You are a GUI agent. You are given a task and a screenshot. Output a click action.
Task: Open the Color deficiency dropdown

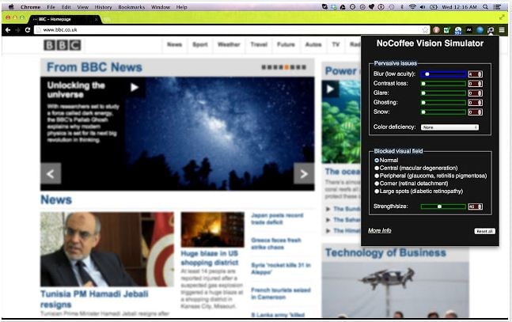point(449,127)
